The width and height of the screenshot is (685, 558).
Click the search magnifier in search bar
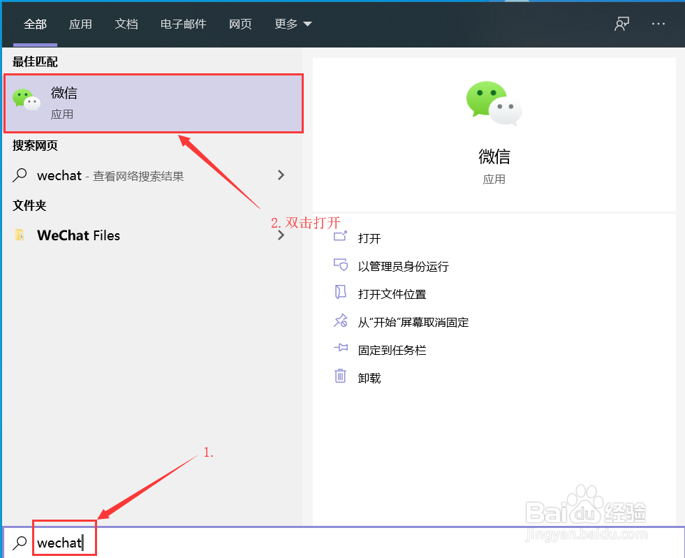pos(20,543)
